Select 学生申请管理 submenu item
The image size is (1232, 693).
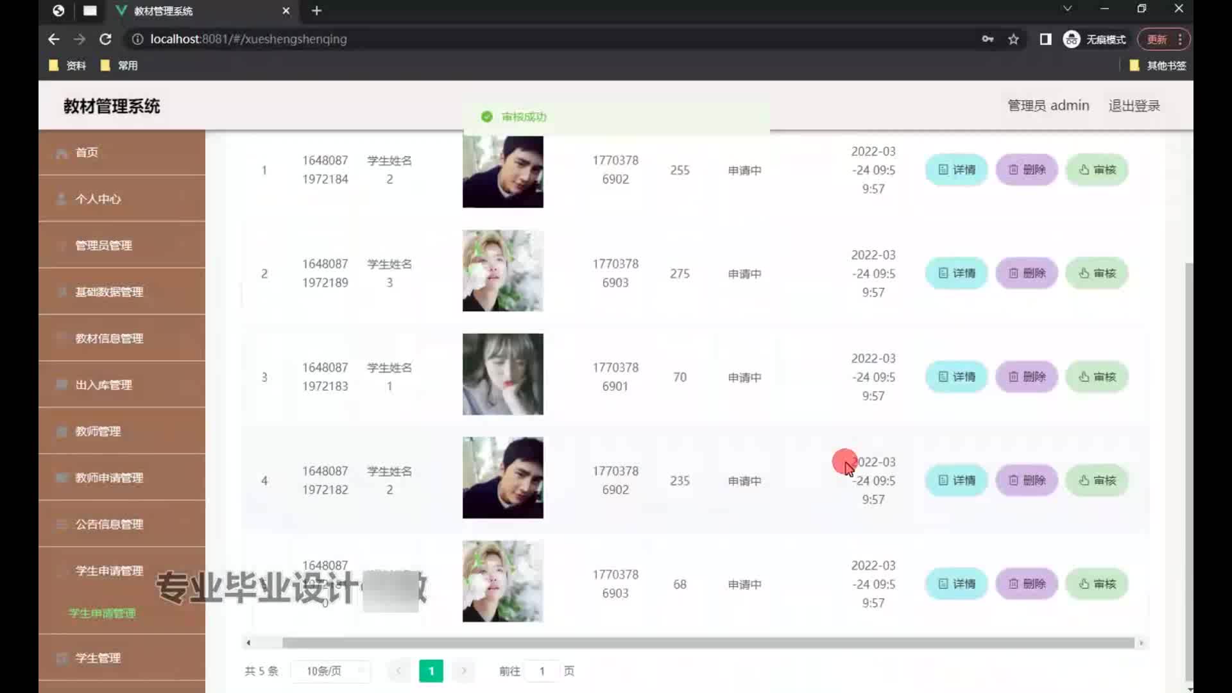pos(102,613)
